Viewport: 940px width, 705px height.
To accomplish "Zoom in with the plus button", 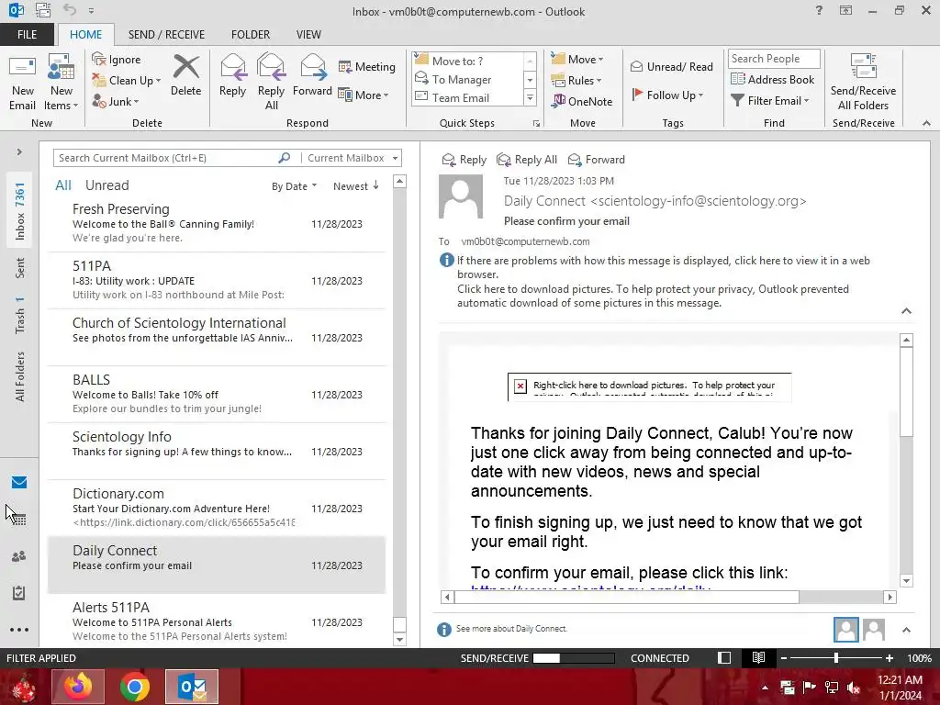I will coord(889,657).
